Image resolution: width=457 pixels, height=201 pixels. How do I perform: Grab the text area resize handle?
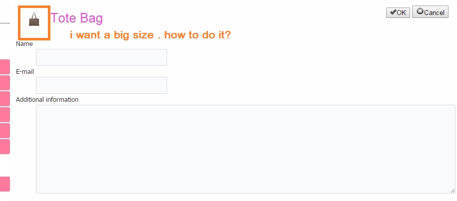click(452, 190)
